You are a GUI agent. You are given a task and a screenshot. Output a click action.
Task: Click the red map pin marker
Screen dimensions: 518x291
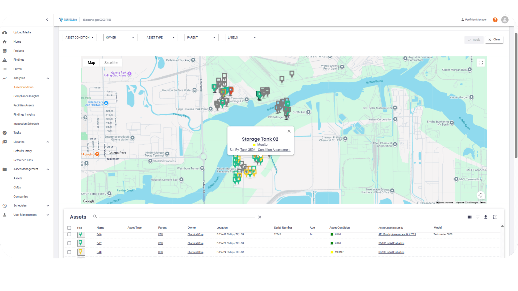click(x=231, y=91)
